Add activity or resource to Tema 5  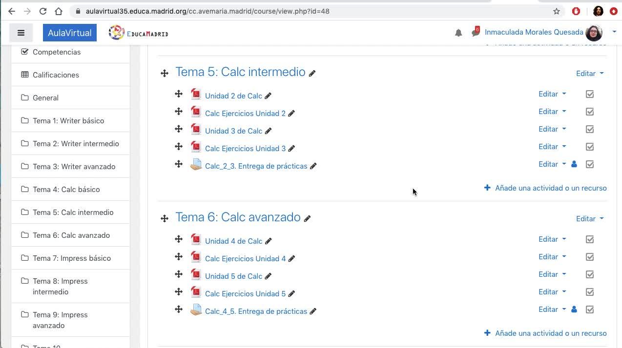545,188
